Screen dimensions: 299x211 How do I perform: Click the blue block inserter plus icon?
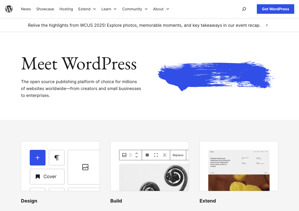click(x=37, y=158)
